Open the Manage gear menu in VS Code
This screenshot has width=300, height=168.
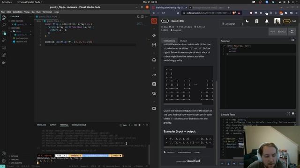tap(4, 161)
